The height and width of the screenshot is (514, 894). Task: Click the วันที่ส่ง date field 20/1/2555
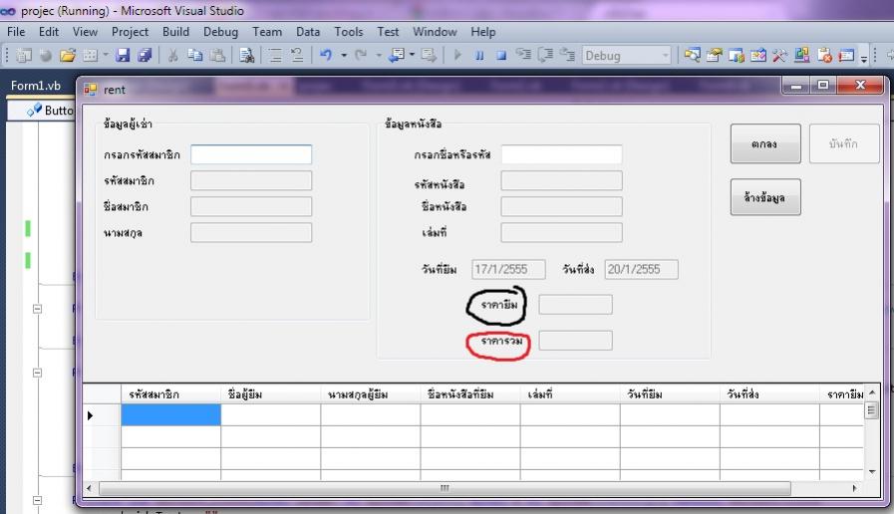[x=642, y=269]
